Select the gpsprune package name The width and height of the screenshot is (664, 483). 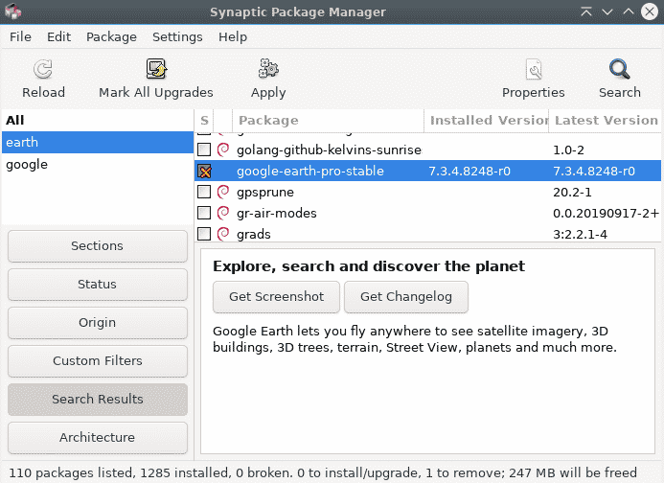point(265,193)
